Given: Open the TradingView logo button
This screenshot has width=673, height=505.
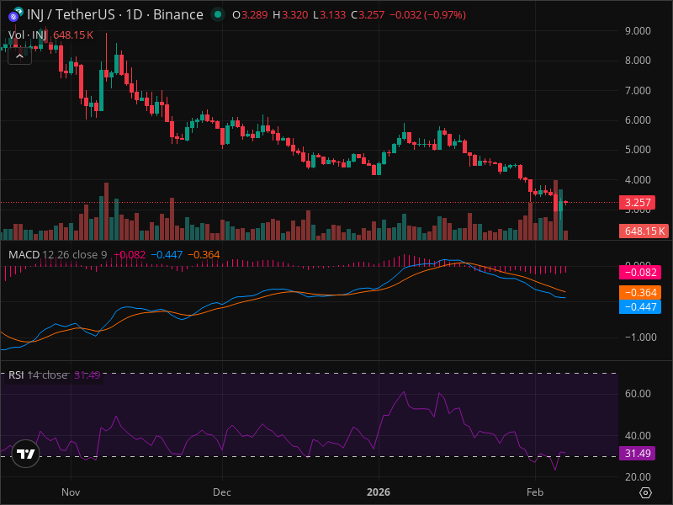Looking at the screenshot, I should 25,454.
